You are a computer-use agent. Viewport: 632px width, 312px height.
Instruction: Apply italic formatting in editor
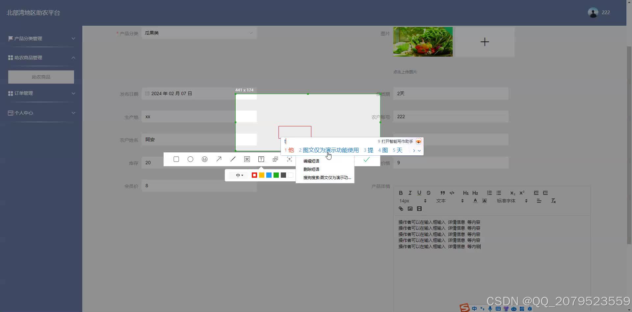(410, 193)
